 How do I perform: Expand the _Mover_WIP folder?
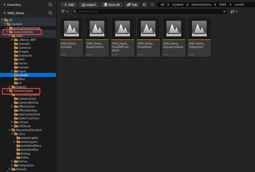click(12, 40)
